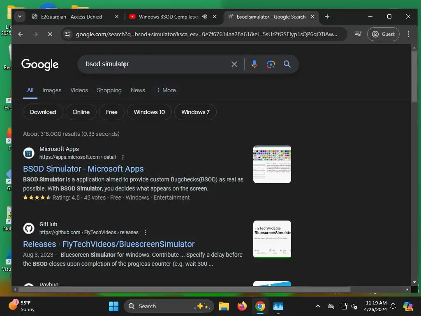Click the GitHub site favicon
Viewport: 421px width, 316px height.
29,228
